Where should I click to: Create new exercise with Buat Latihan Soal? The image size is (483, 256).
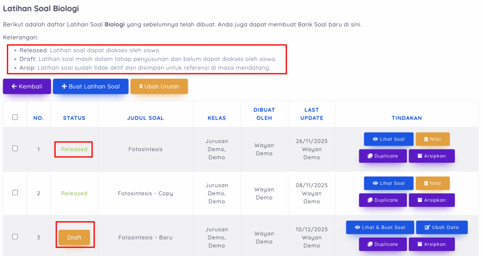[91, 86]
